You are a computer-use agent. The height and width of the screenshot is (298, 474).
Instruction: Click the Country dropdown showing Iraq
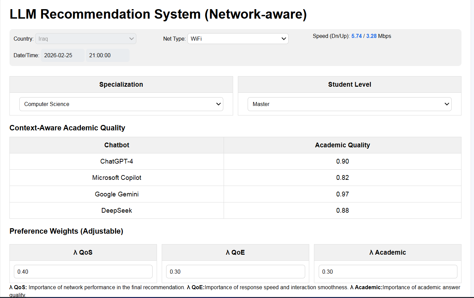[86, 39]
